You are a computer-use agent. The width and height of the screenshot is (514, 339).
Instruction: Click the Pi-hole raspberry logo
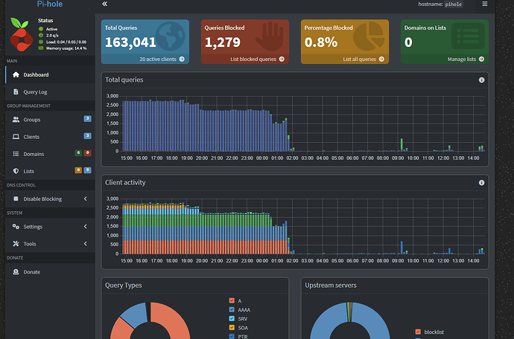(x=21, y=35)
